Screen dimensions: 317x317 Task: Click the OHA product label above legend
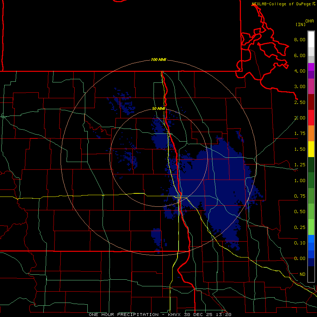[x=310, y=21]
